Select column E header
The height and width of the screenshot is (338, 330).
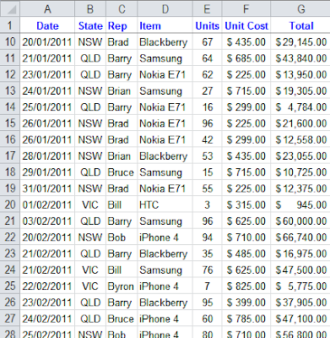(208, 8)
